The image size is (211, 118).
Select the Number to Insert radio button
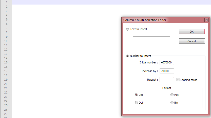(x=127, y=56)
